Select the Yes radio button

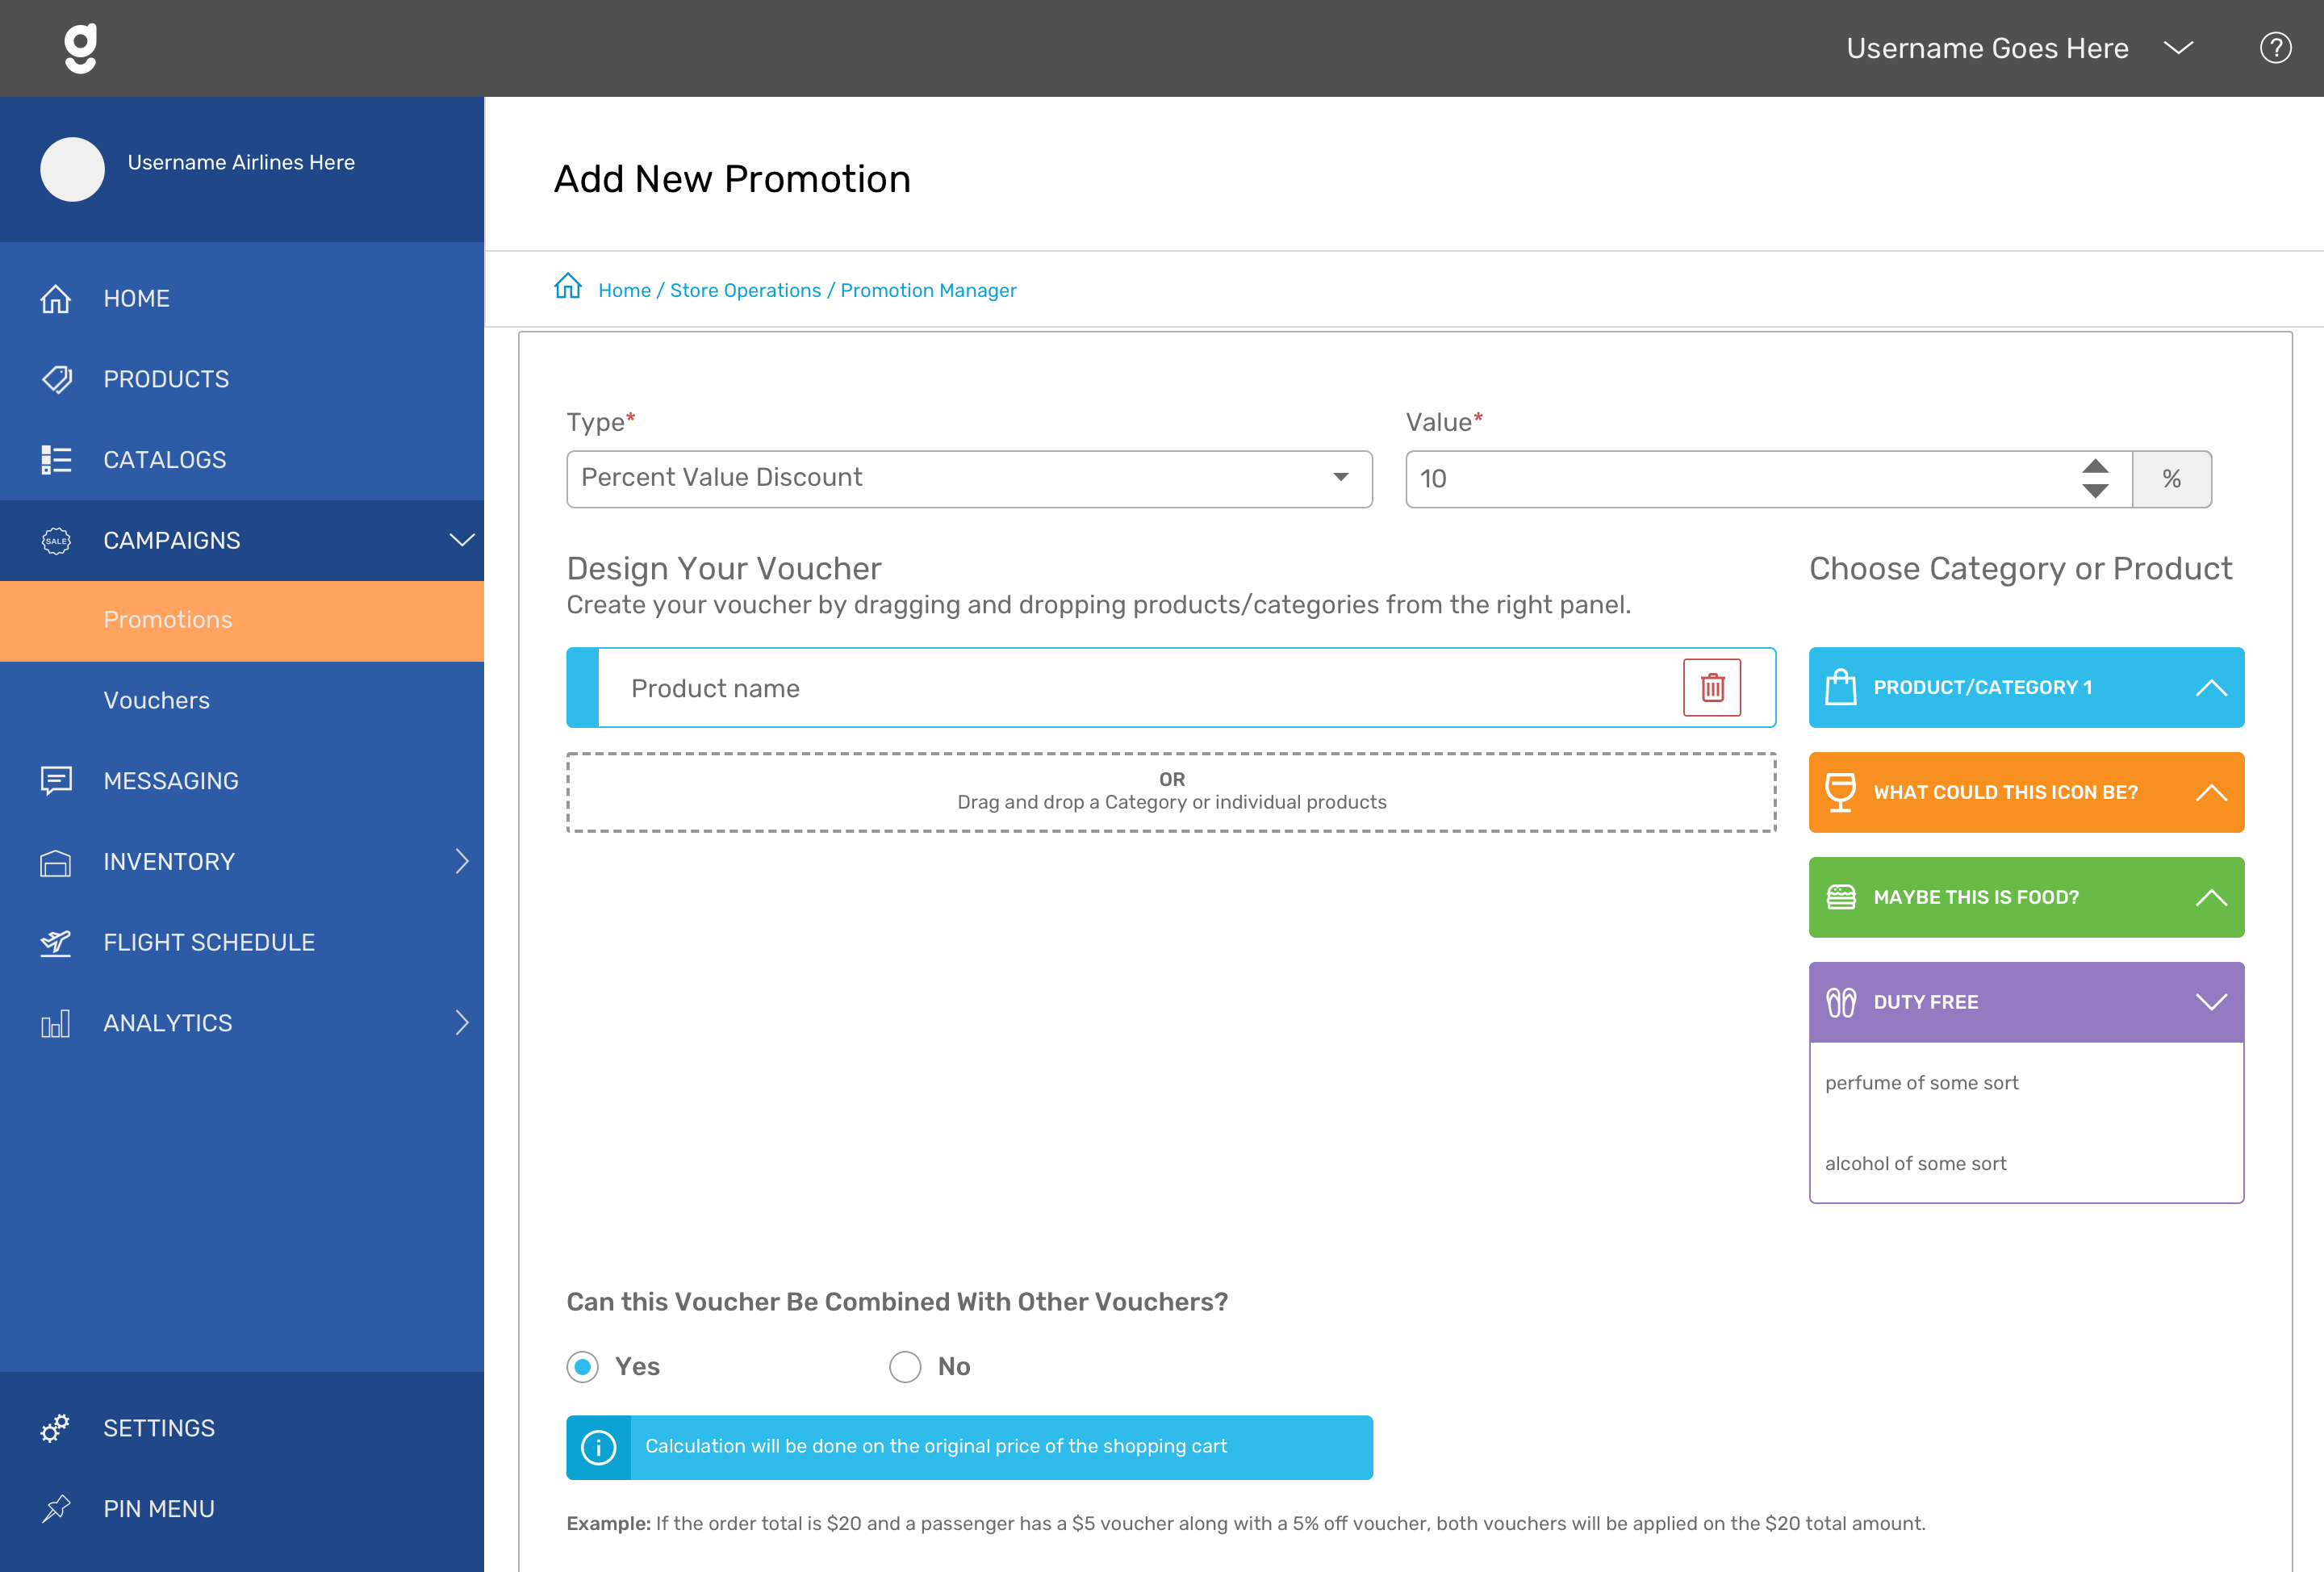pos(584,1365)
